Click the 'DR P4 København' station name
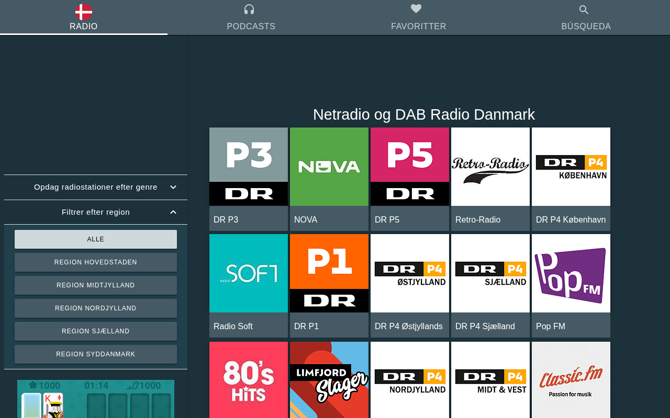Viewport: 670px width, 418px height. coord(571,220)
